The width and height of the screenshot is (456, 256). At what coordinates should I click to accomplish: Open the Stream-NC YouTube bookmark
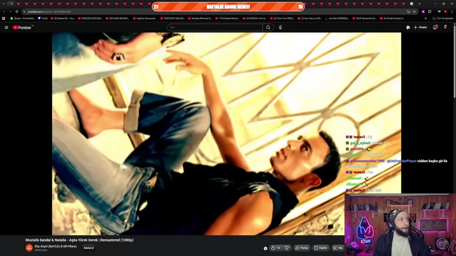coord(63,18)
